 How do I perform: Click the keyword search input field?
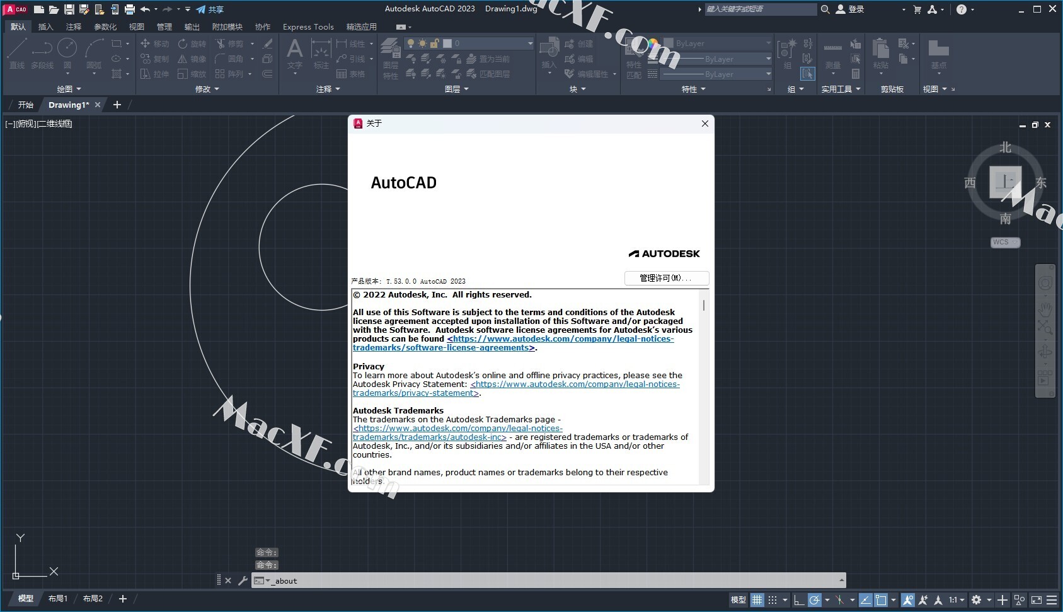click(x=761, y=9)
